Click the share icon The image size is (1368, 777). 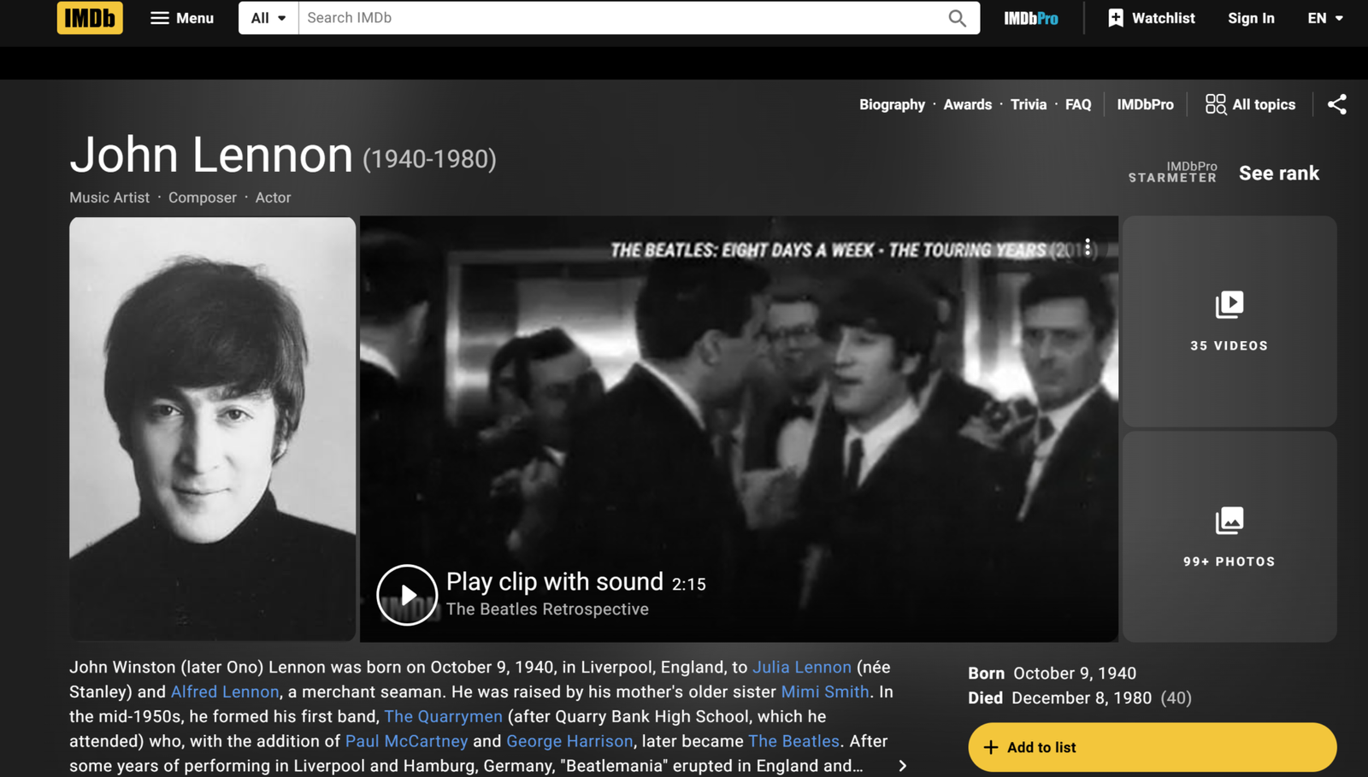1336,104
